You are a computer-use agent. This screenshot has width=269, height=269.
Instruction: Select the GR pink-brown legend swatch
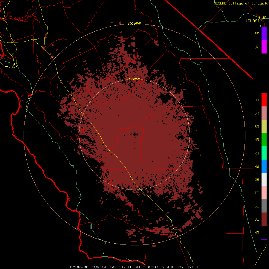click(x=264, y=113)
